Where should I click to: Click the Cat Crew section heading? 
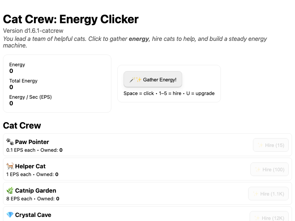click(x=22, y=126)
